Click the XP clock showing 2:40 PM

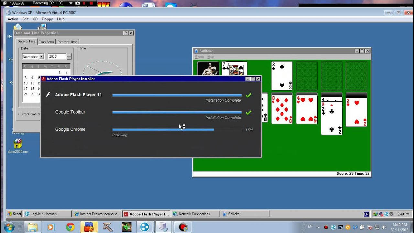(403, 214)
